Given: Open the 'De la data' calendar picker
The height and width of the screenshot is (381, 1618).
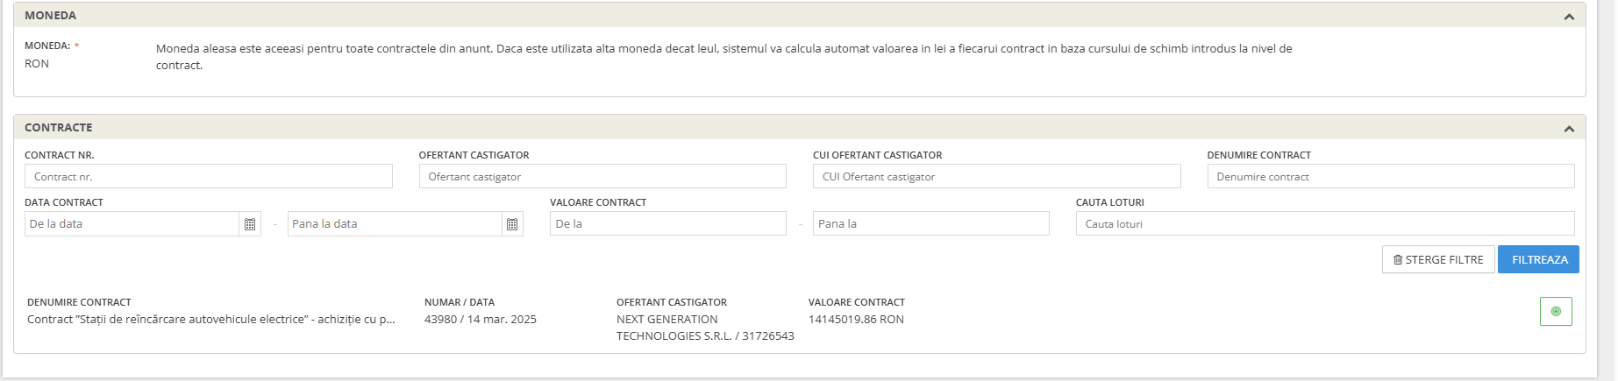Looking at the screenshot, I should point(250,224).
